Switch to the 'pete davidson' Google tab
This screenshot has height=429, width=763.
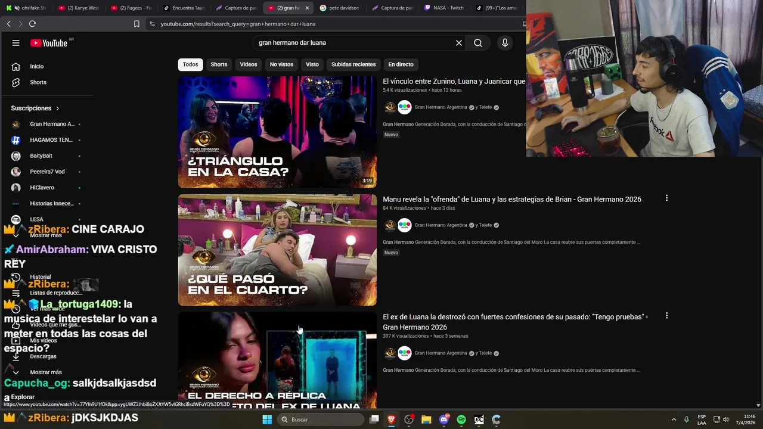tap(340, 8)
